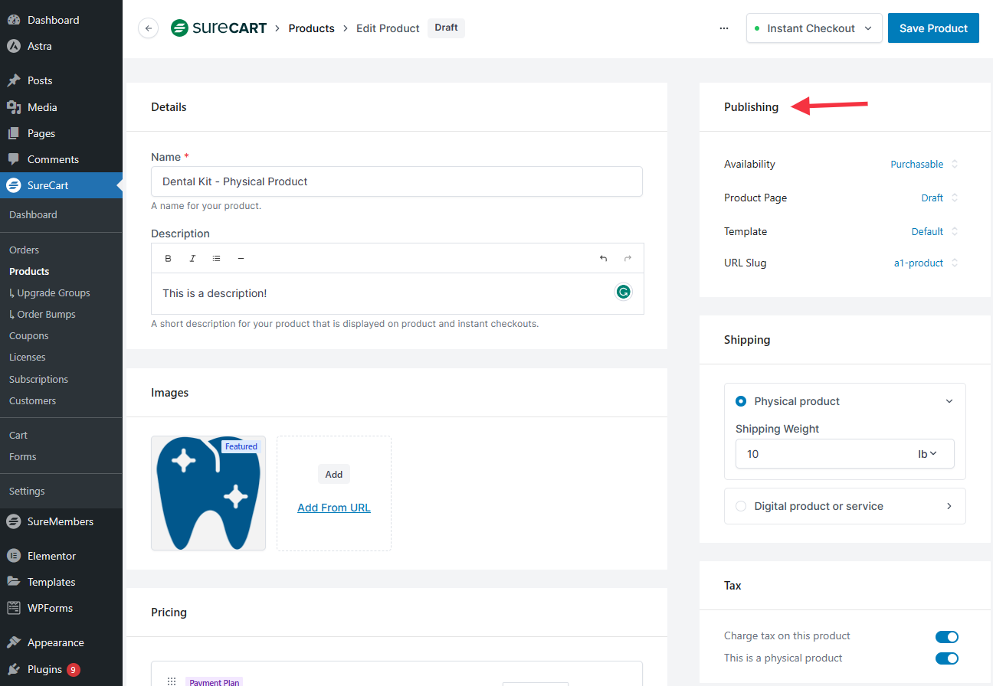The height and width of the screenshot is (686, 993).
Task: Insert horizontal rule in description
Action: (241, 259)
